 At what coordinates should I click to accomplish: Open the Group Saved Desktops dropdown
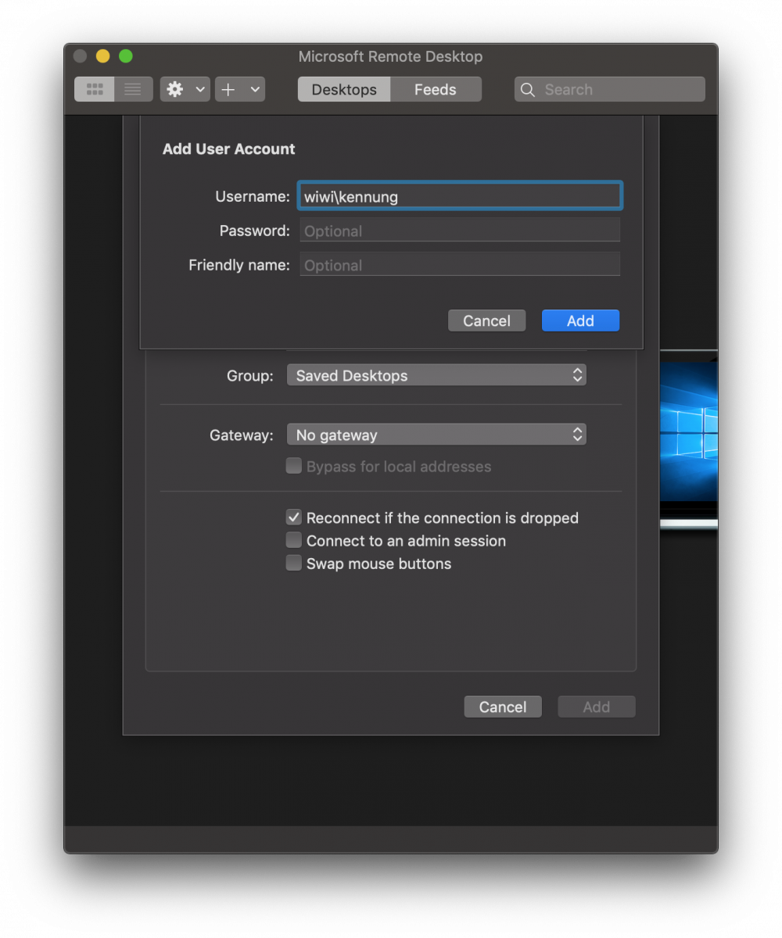[436, 375]
